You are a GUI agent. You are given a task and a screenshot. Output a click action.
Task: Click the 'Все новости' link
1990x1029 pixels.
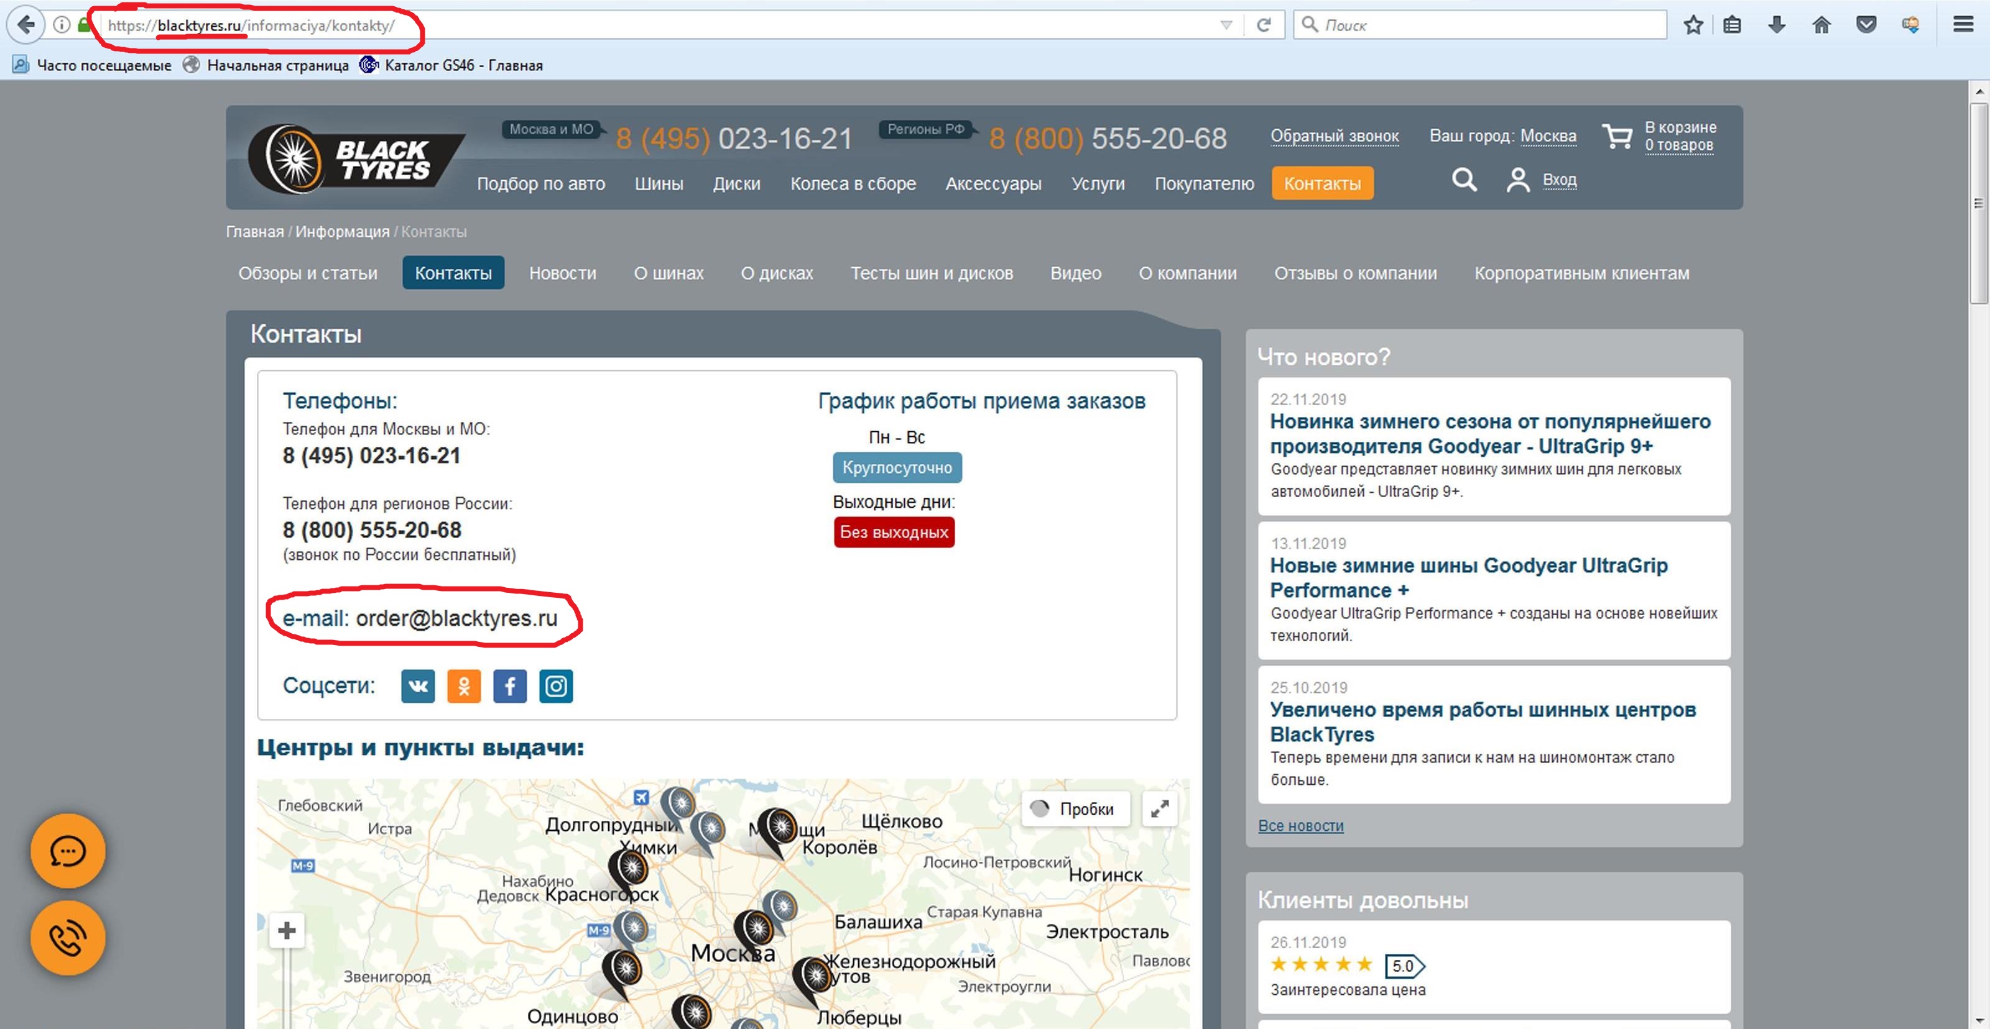[1301, 825]
